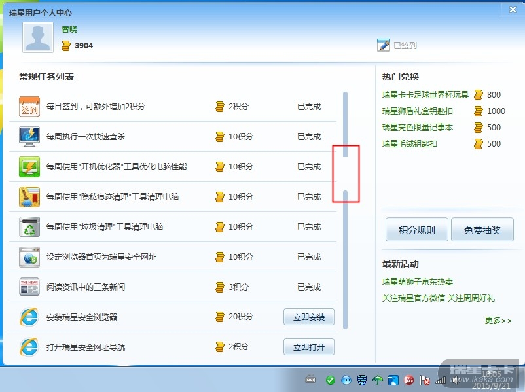Image resolution: width=525 pixels, height=392 pixels.
Task: Click the 已签到 checked-in label
Action: 405,45
